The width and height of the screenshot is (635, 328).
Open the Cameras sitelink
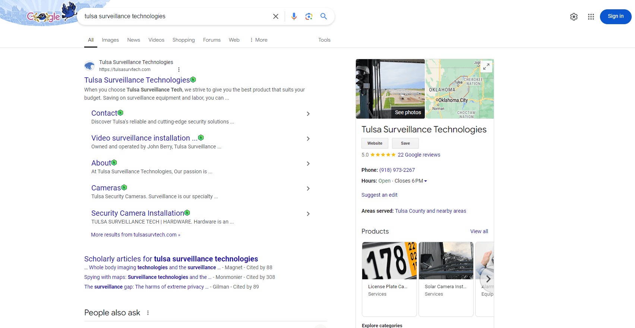[x=106, y=188]
